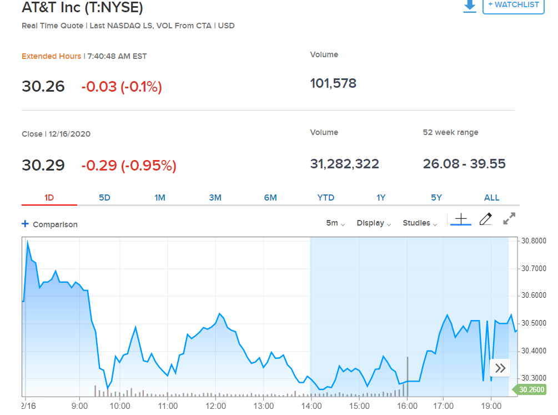This screenshot has width=558, height=415.
Task: Click the 30.2600 current price tag
Action: click(529, 389)
